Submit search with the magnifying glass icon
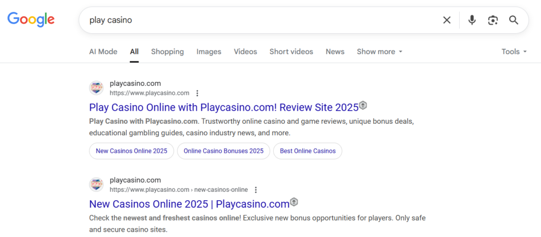This screenshot has height=237, width=541. coord(514,21)
